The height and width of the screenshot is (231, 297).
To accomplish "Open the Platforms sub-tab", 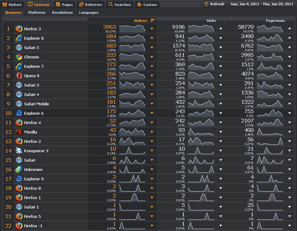I will pyautogui.click(x=37, y=13).
